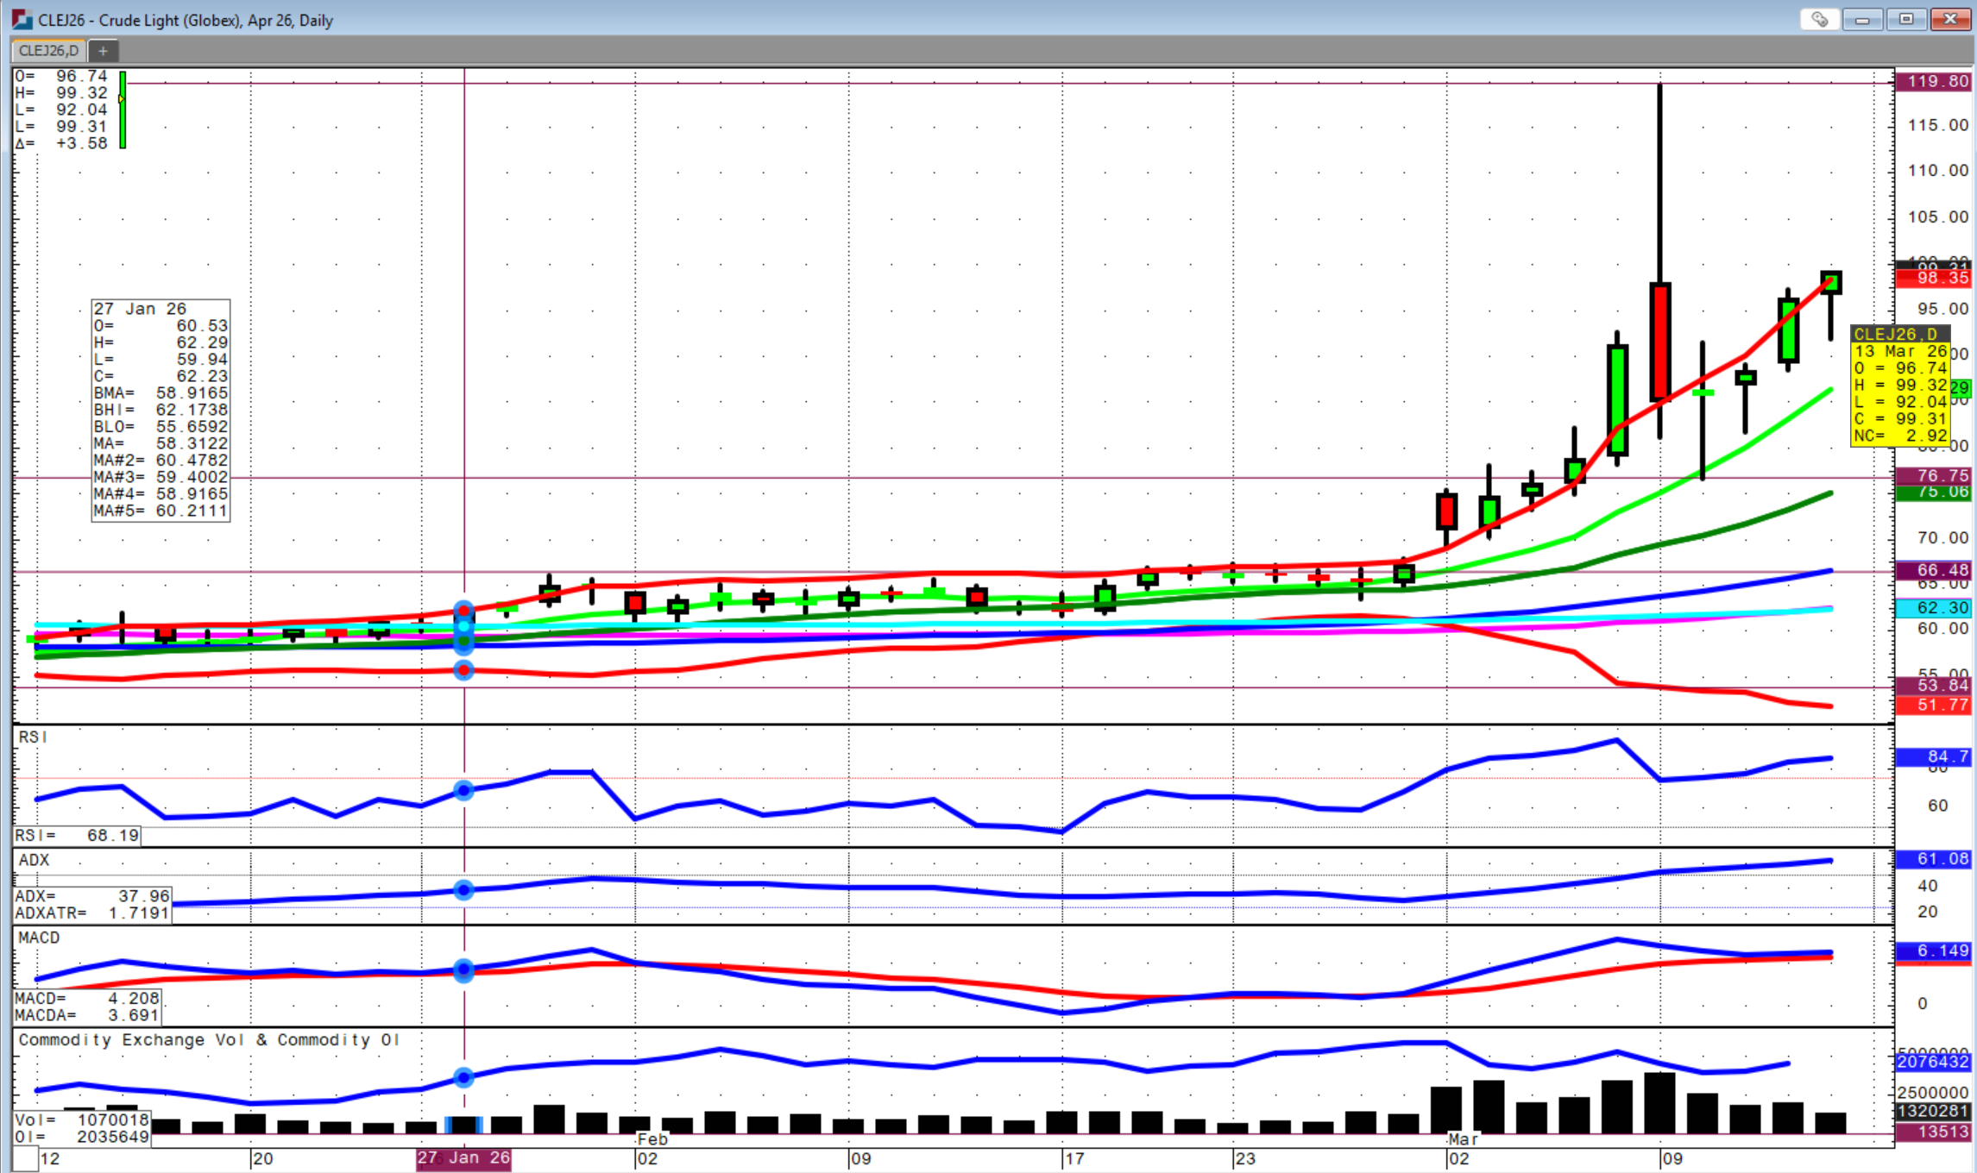This screenshot has width=1977, height=1173.
Task: Click the ADX study label
Action: pos(35,860)
